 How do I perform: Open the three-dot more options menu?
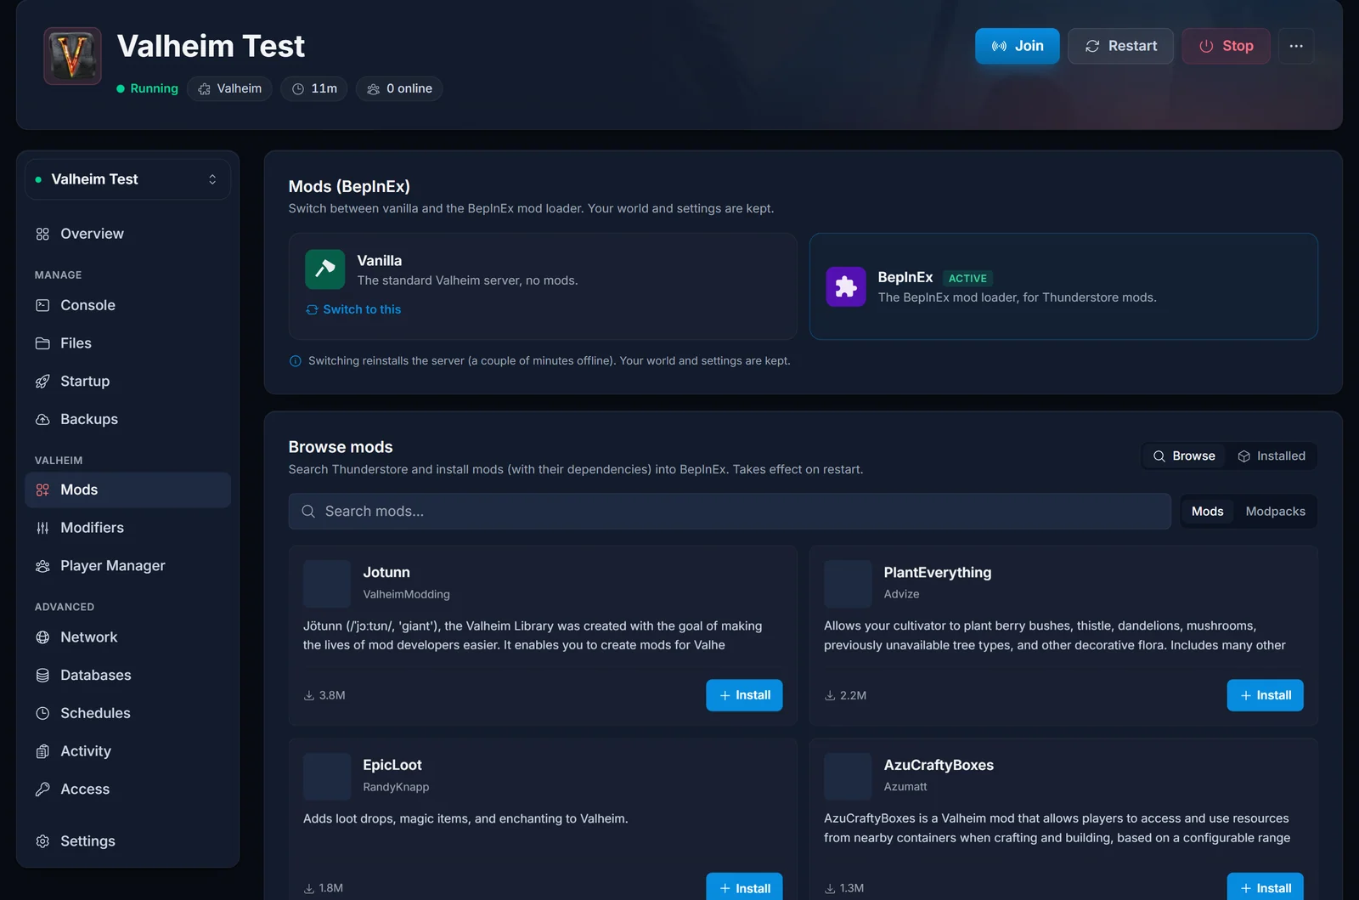pyautogui.click(x=1295, y=46)
